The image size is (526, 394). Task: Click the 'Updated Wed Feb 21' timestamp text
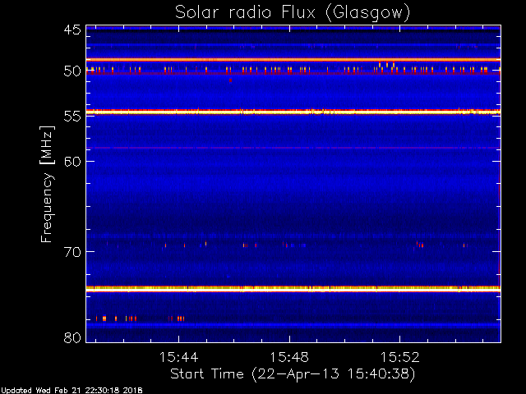tap(72, 391)
